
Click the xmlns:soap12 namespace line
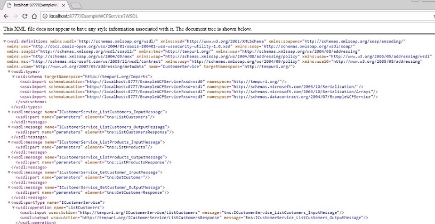point(183,52)
